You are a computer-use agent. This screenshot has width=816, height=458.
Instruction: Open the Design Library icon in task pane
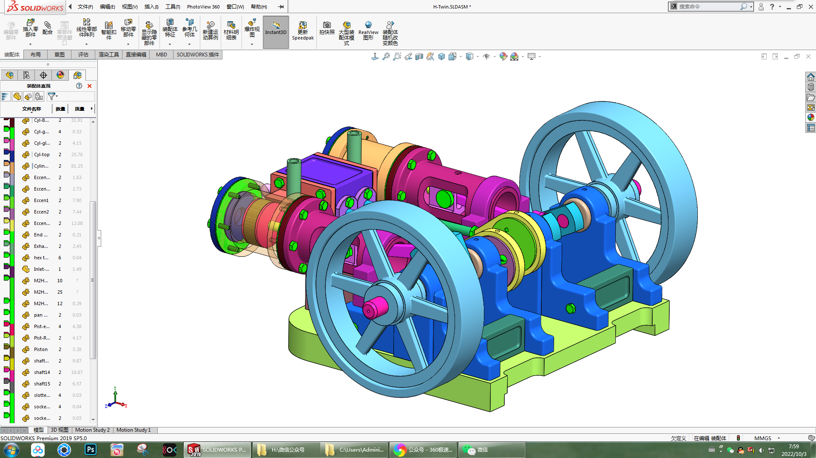pos(811,87)
